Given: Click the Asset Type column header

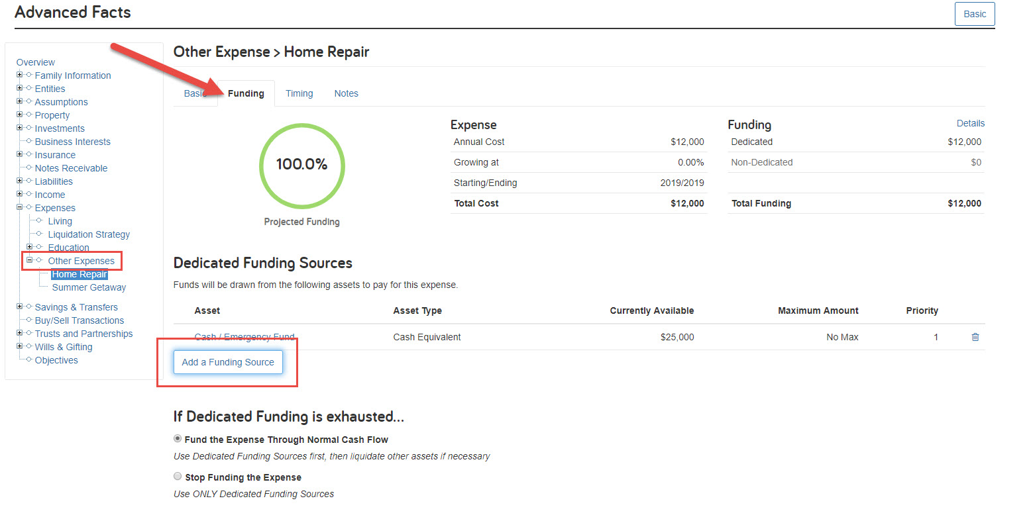Looking at the screenshot, I should [x=417, y=310].
